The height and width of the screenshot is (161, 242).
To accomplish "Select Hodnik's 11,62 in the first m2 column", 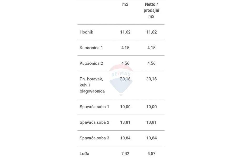I will [x=125, y=32].
